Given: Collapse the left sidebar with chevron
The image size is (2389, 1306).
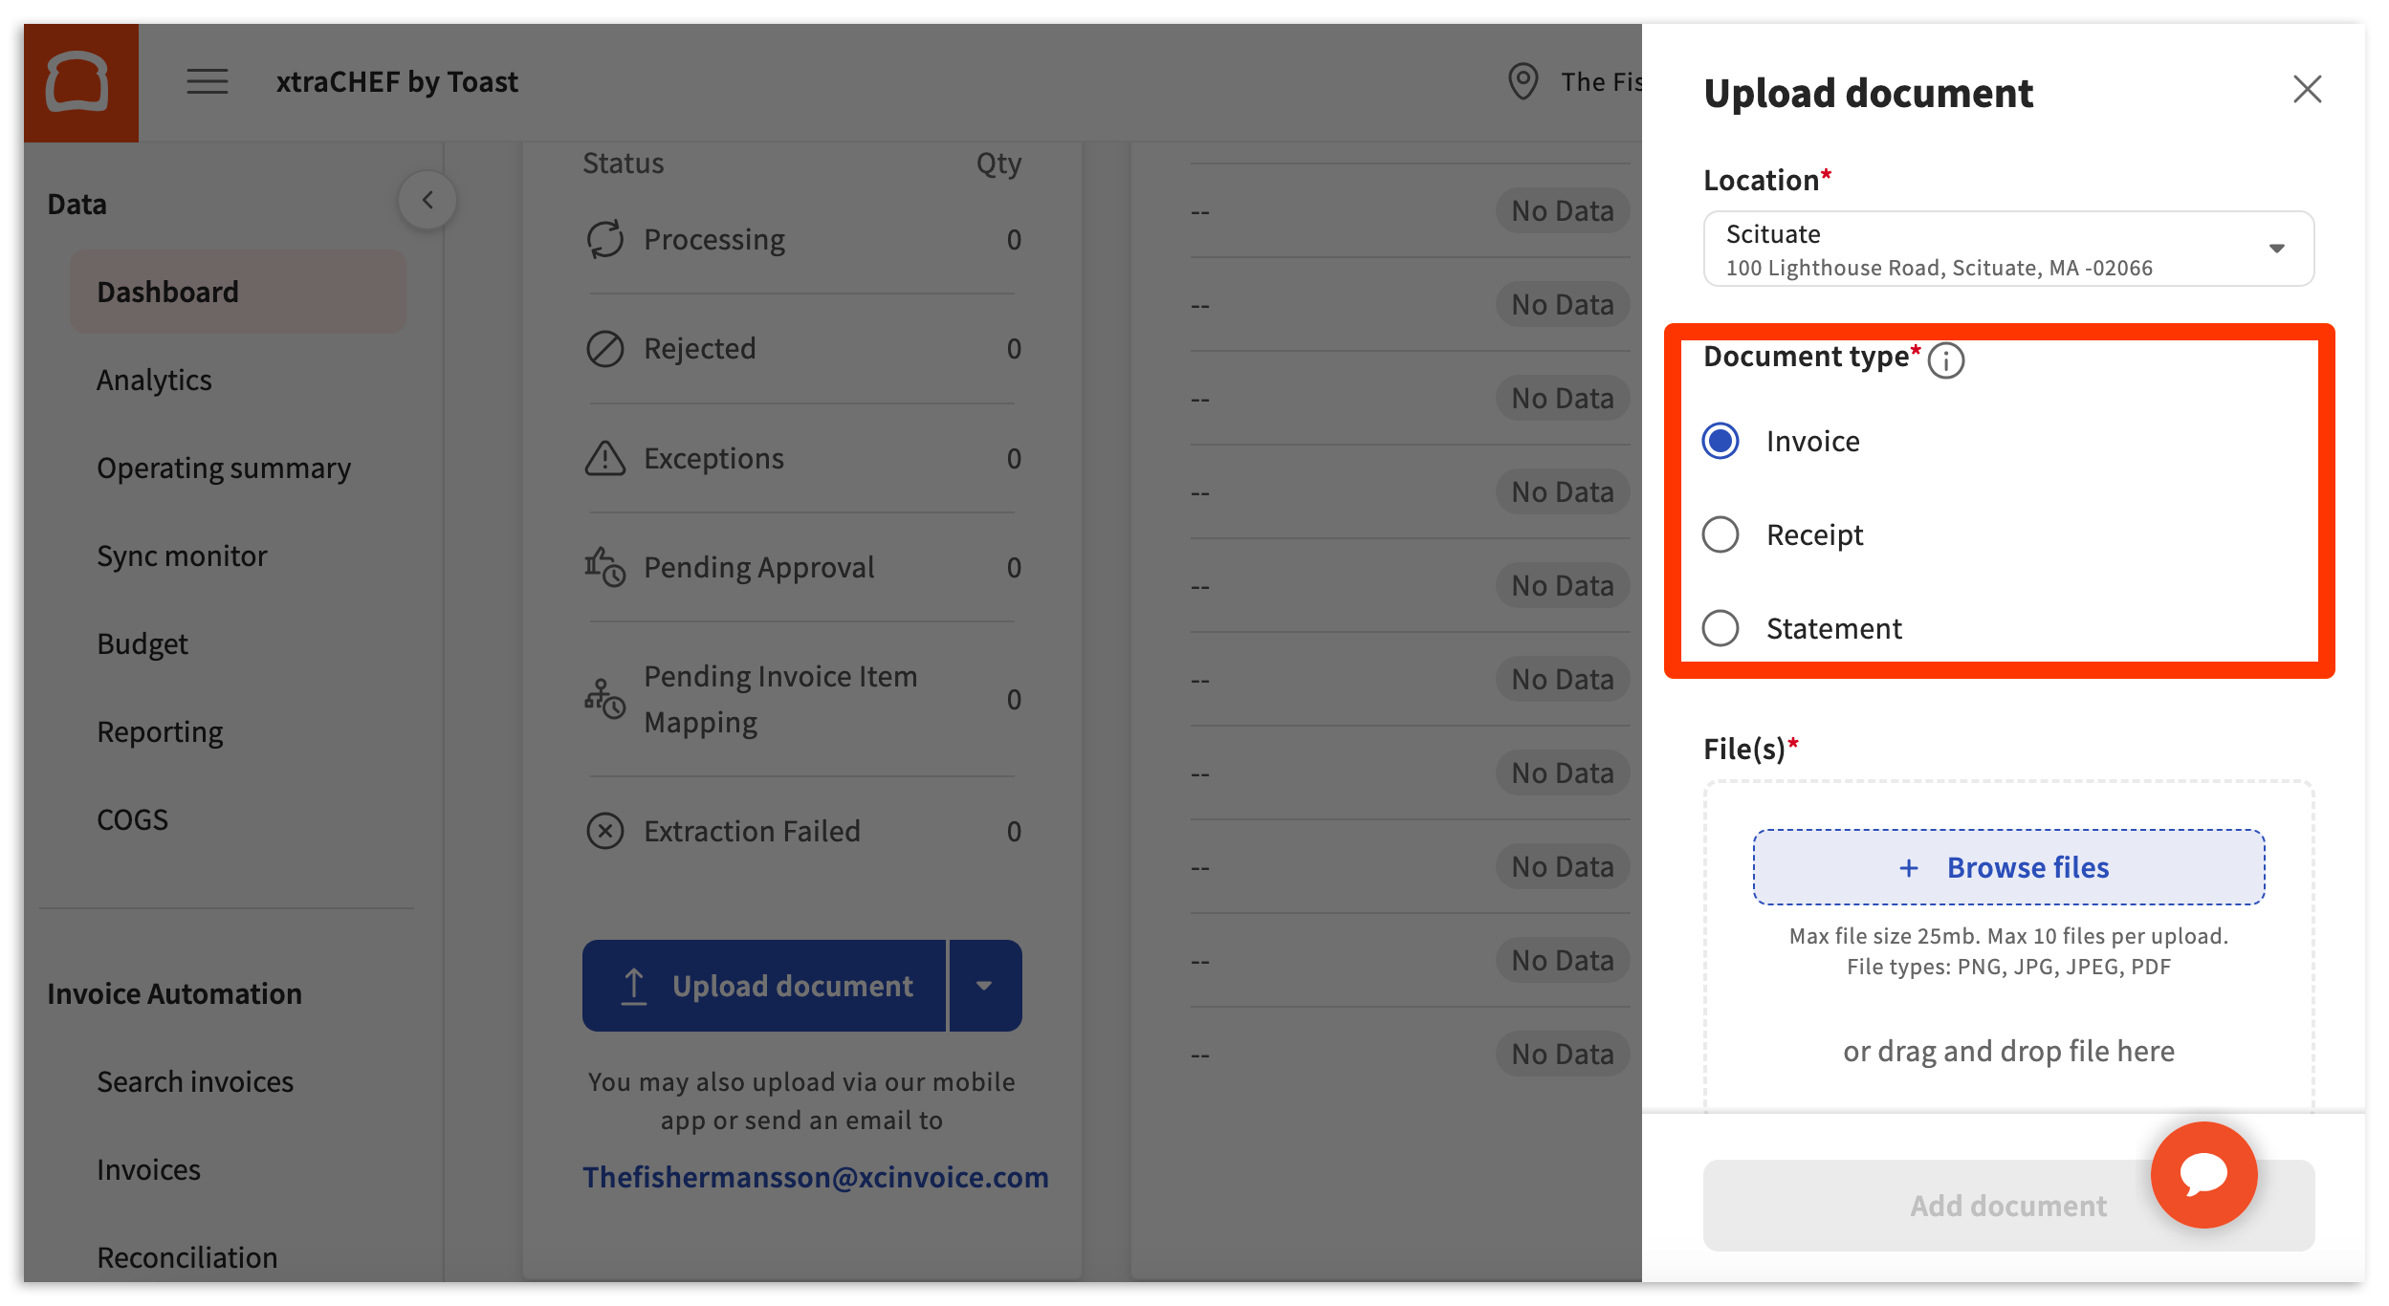Looking at the screenshot, I should point(427,201).
